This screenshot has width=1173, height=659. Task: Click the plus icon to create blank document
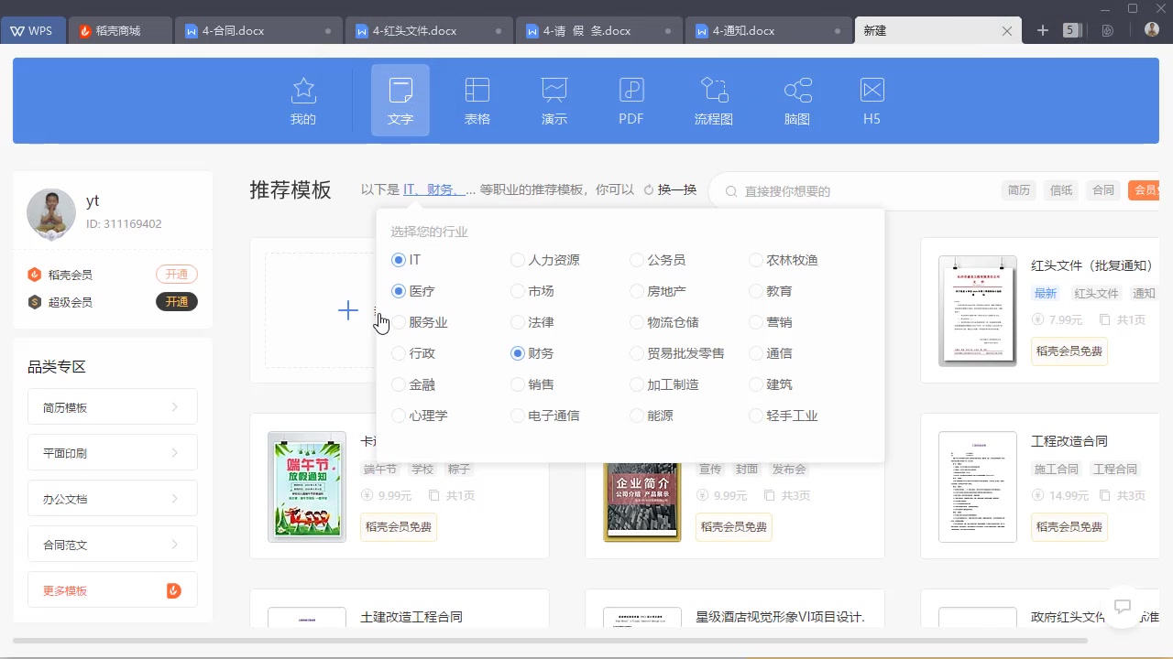[348, 310]
